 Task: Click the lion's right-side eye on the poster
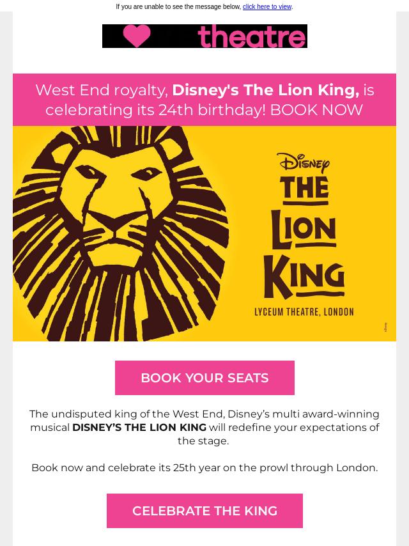coord(146,173)
